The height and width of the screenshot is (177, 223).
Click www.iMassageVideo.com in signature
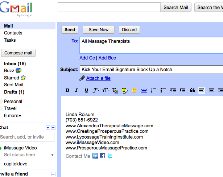92,143
